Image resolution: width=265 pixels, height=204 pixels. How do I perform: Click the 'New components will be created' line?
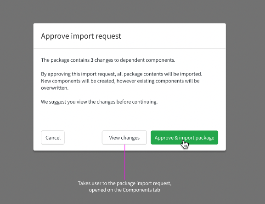coord(120,81)
